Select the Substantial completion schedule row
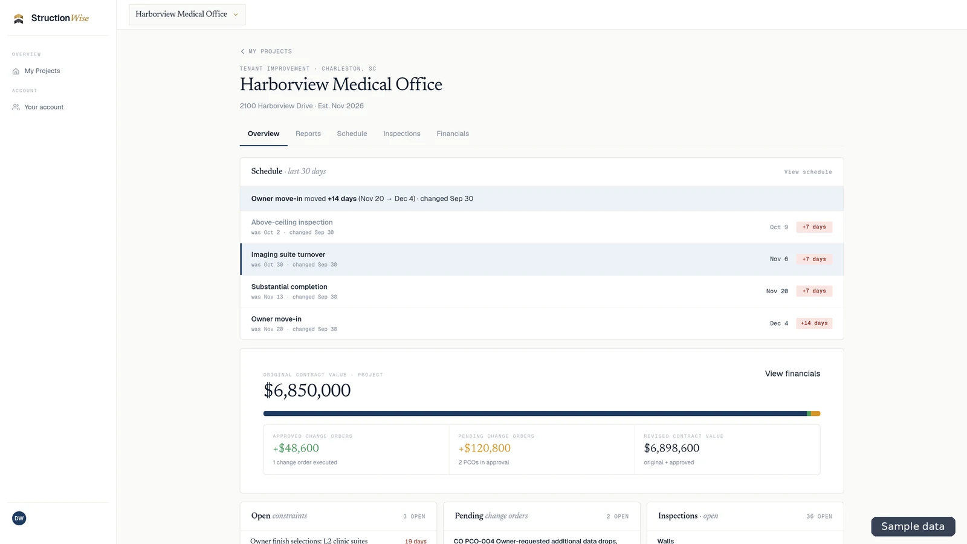Viewport: 967px width, 544px height. 542,291
